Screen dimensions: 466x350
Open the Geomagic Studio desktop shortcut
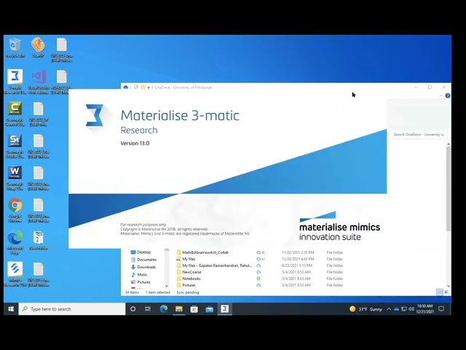(15, 146)
